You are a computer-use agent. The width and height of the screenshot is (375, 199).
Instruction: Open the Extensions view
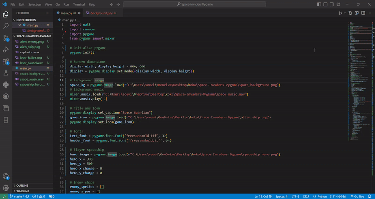[x=6, y=61]
